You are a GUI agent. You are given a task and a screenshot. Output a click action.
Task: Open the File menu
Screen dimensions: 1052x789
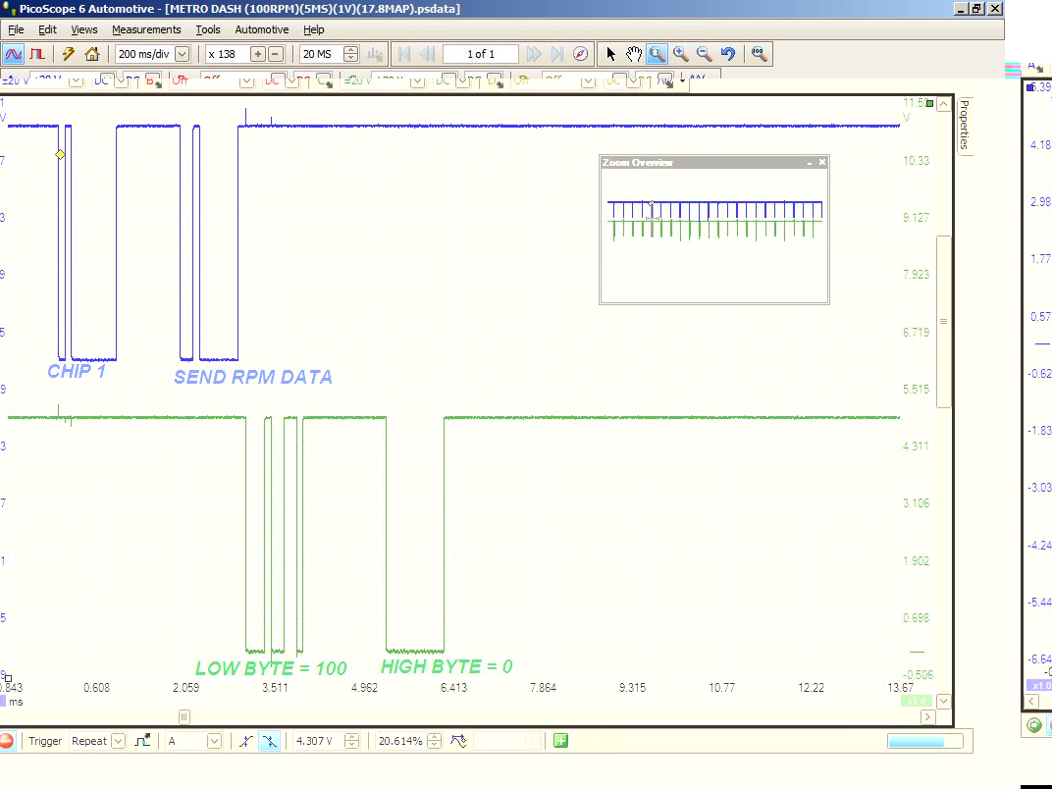pyautogui.click(x=16, y=29)
